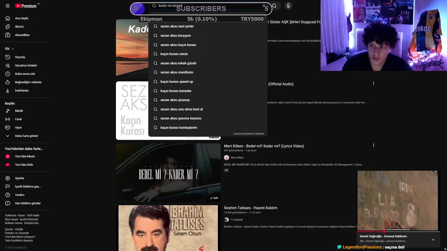Open Ayarlar settings gear
Image resolution: width=447 pixels, height=251 pixels.
7,178
